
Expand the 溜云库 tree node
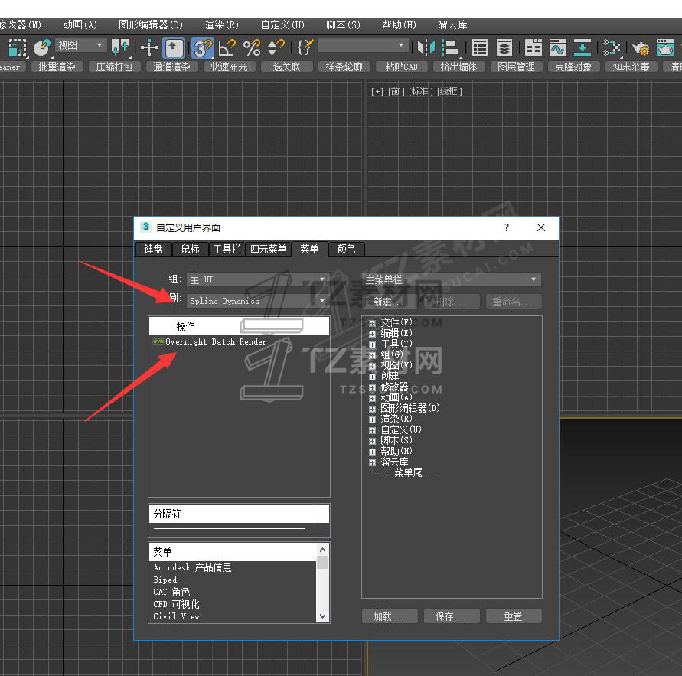coord(372,463)
